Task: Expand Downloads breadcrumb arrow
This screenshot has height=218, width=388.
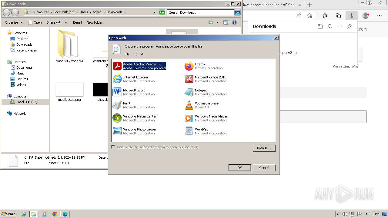Action: click(125, 12)
